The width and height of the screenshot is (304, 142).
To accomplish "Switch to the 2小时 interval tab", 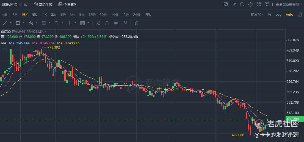I will point(137,15).
